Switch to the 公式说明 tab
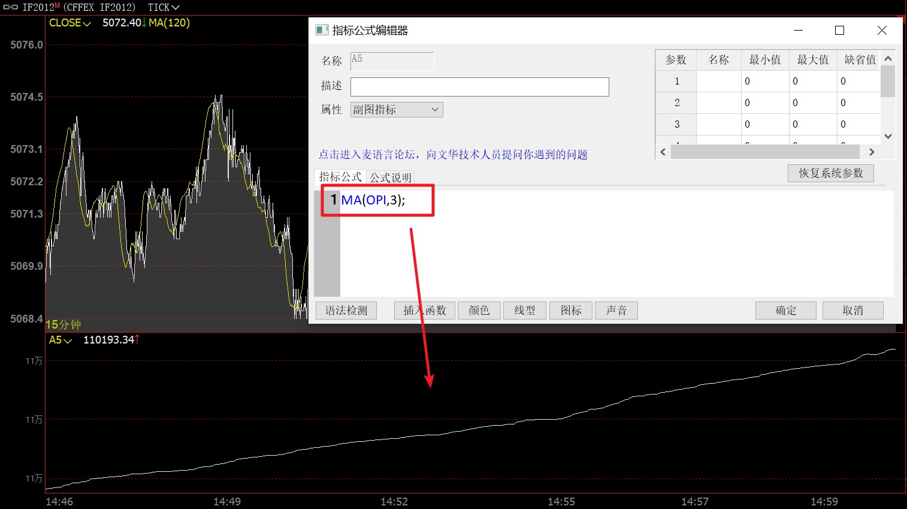This screenshot has width=907, height=509. point(391,177)
